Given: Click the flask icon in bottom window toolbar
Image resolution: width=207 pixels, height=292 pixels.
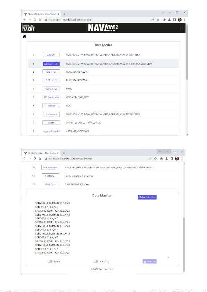Looking at the screenshot, I should click(x=167, y=159).
